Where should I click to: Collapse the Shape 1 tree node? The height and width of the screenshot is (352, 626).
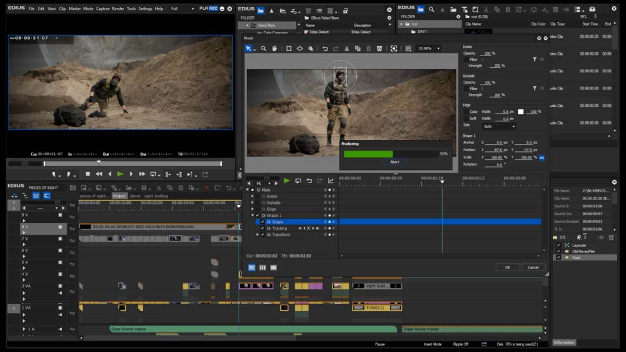pos(252,216)
